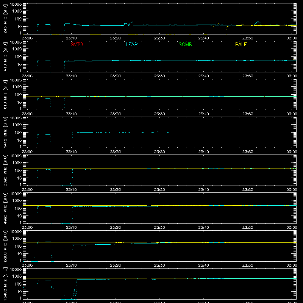This screenshot has height=303, width=303.
Task: Click 23:20 tick below the 410 MHz panel
Action: tap(116, 76)
